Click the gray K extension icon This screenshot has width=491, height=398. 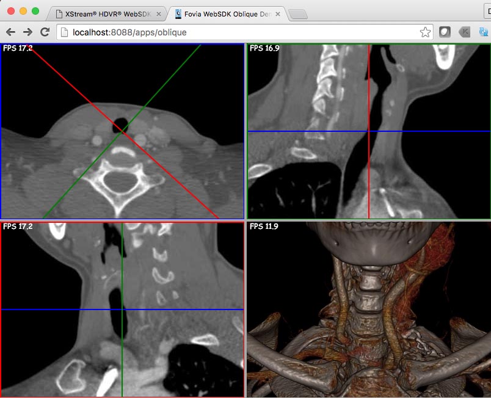click(x=464, y=32)
